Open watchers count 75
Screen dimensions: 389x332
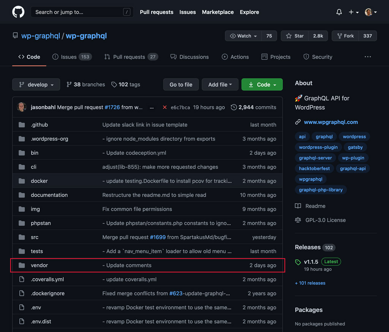point(269,36)
